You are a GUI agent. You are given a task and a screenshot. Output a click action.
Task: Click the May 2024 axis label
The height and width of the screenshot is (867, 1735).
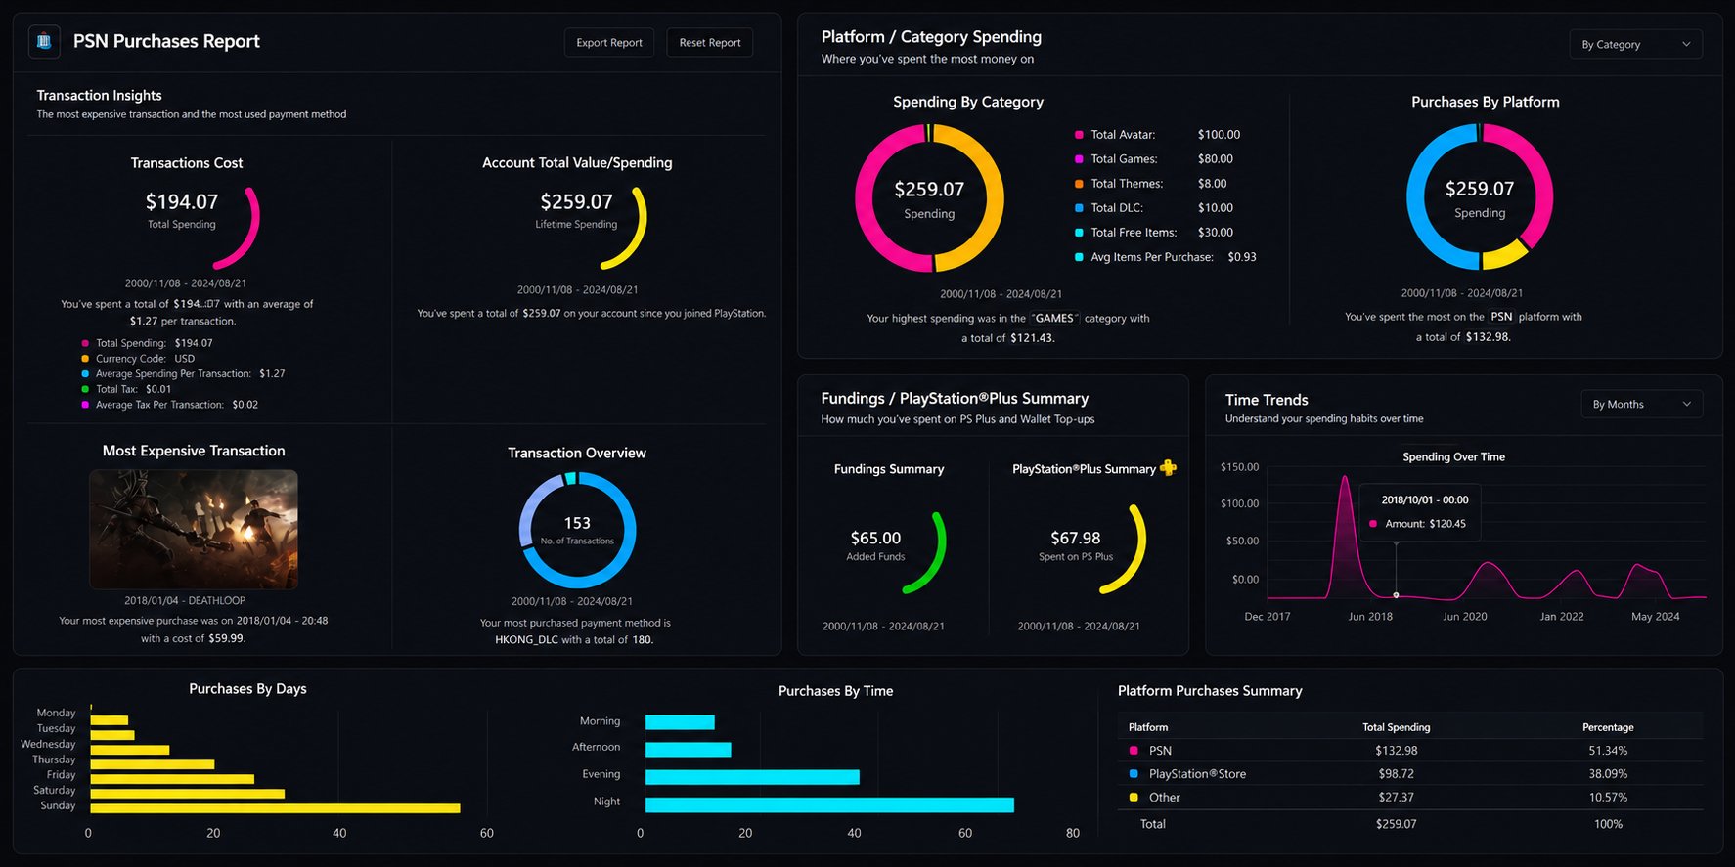click(x=1655, y=617)
